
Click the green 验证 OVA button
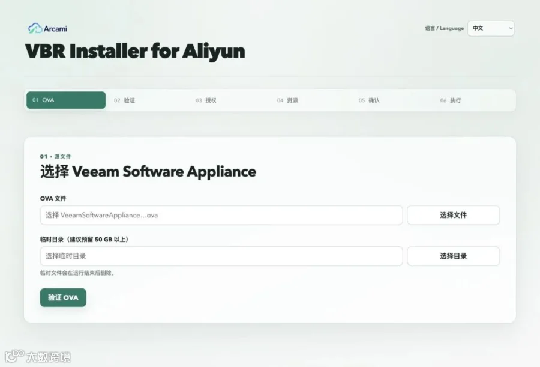(x=63, y=297)
